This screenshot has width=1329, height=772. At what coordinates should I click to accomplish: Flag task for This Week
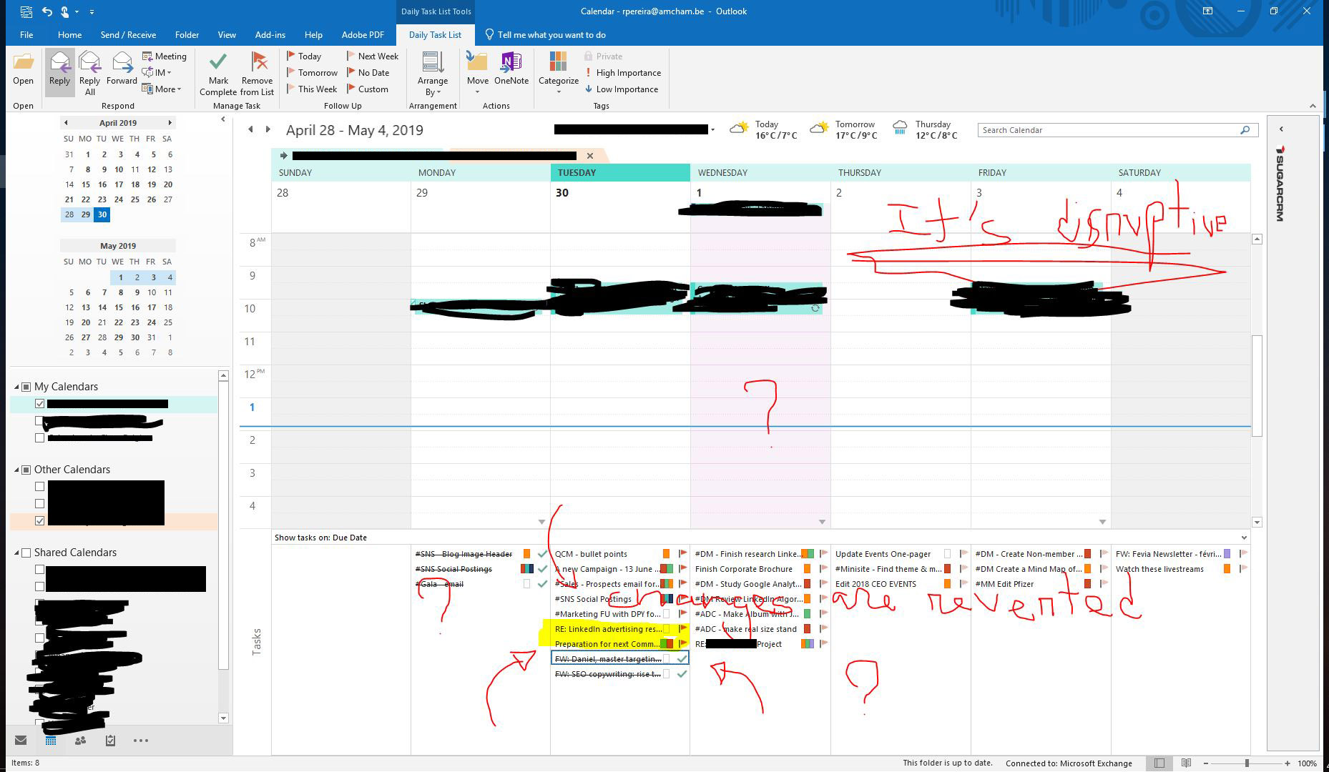pos(312,89)
